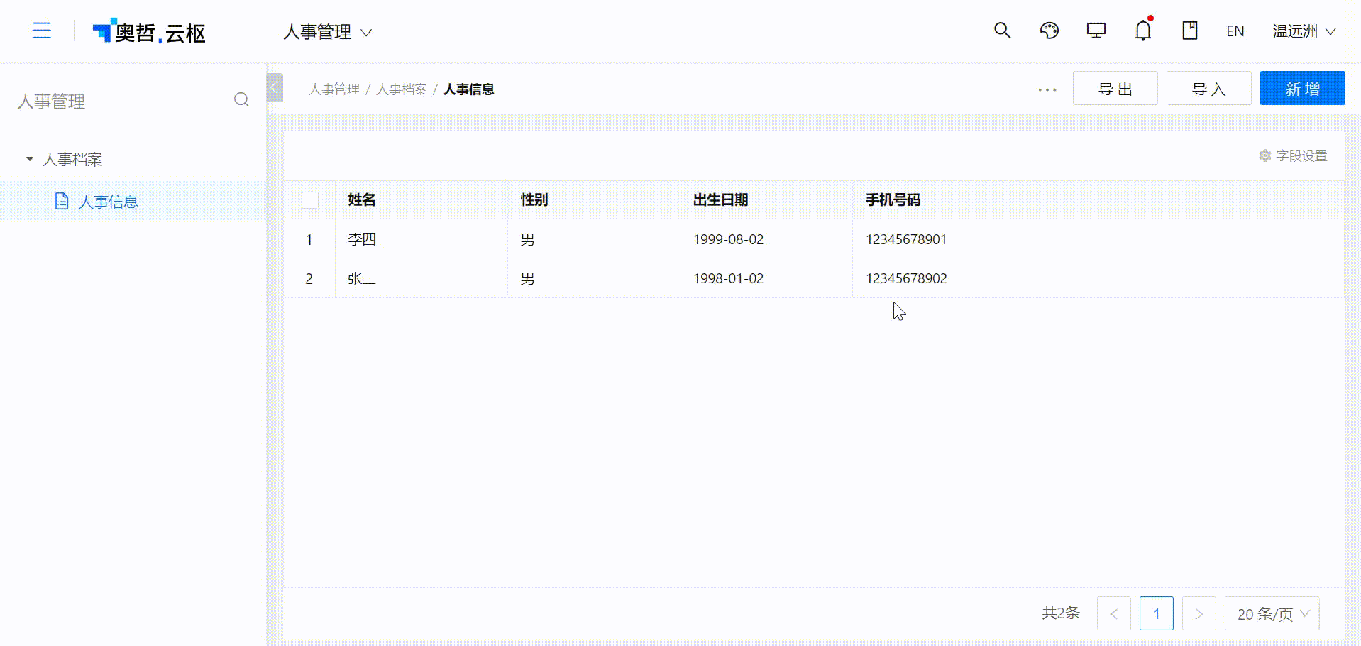1361x646 pixels.
Task: Click the 导出 button
Action: tap(1115, 88)
